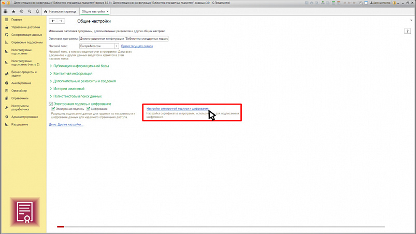Open the time zone dropdown arrow

click(x=117, y=46)
